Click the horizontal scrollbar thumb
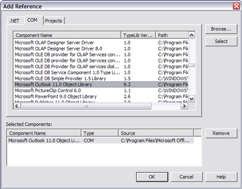The image size is (242, 189). point(86,106)
